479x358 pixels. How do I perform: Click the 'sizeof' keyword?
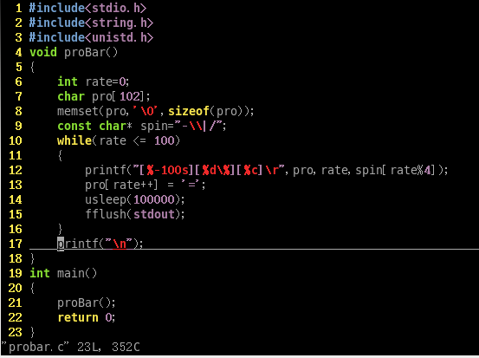tap(189, 111)
